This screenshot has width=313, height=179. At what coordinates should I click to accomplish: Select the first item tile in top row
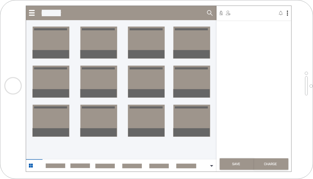51,42
